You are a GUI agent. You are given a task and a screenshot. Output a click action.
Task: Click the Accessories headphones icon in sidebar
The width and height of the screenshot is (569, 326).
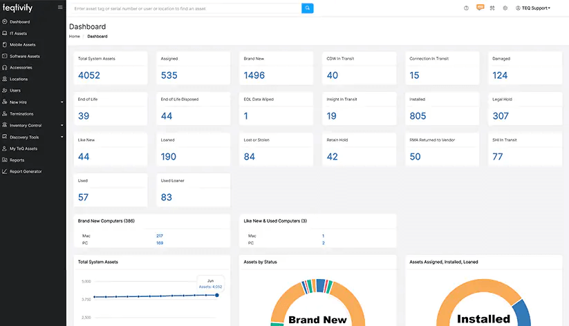pyautogui.click(x=4, y=68)
